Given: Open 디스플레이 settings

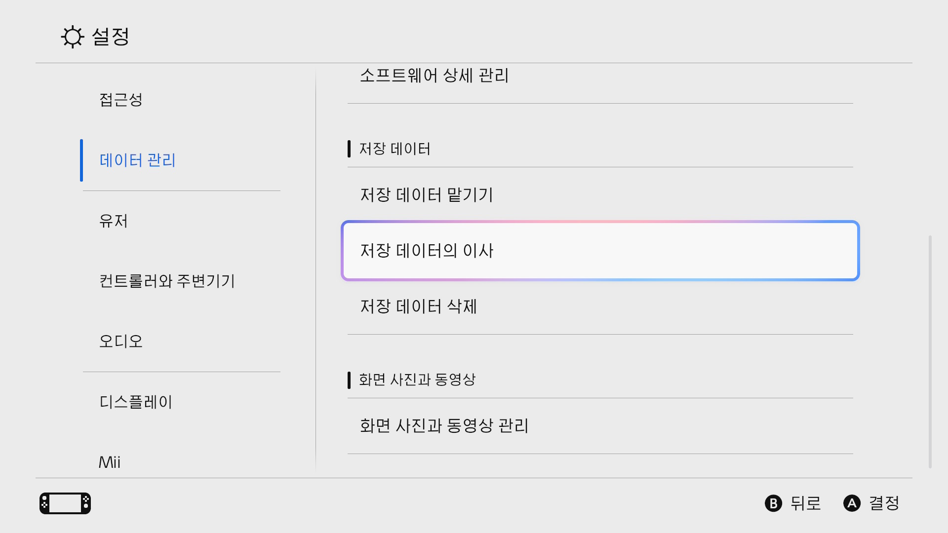Looking at the screenshot, I should coord(135,402).
